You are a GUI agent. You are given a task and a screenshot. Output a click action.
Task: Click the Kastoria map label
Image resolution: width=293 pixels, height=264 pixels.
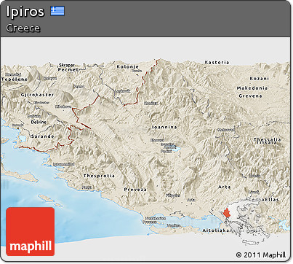pyautogui.click(x=217, y=63)
